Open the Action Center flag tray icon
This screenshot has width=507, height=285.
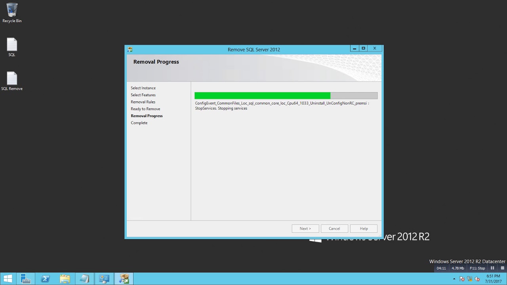click(x=462, y=279)
